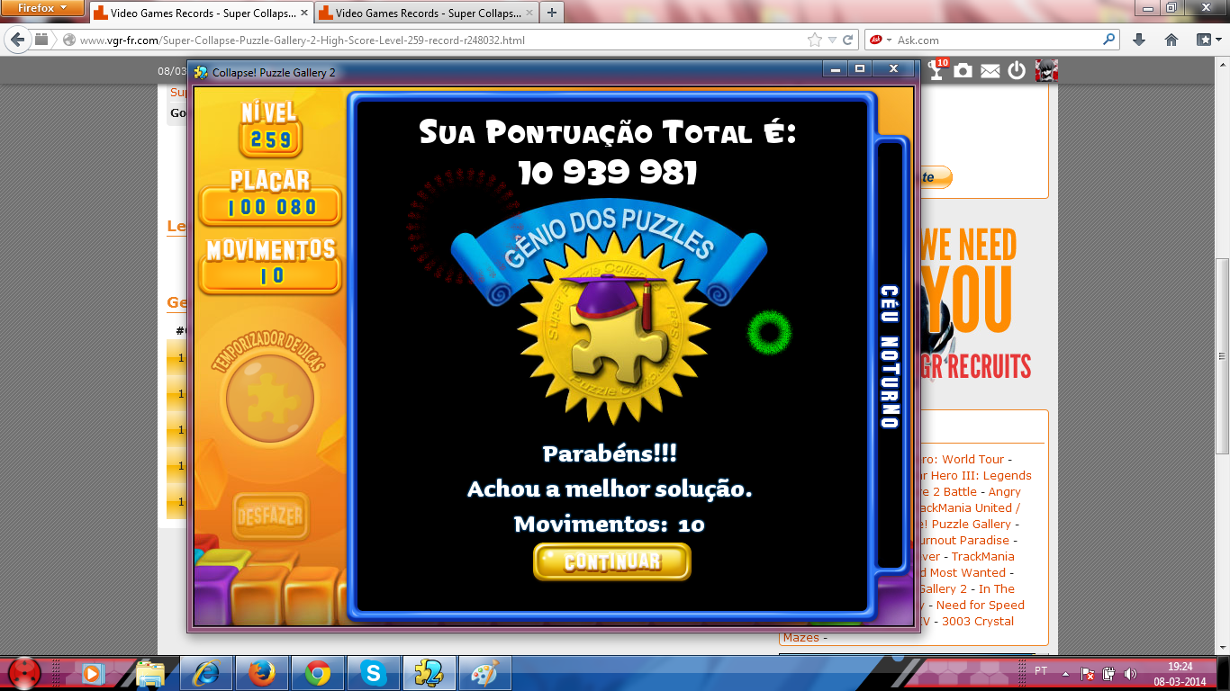
Task: Click the camera icon in site header
Action: click(963, 70)
